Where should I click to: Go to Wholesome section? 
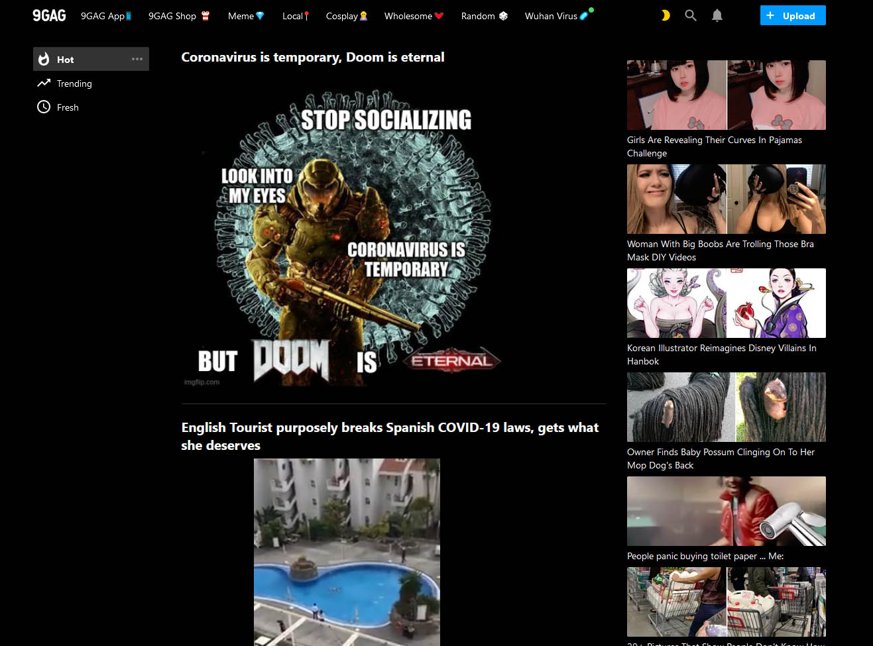414,16
